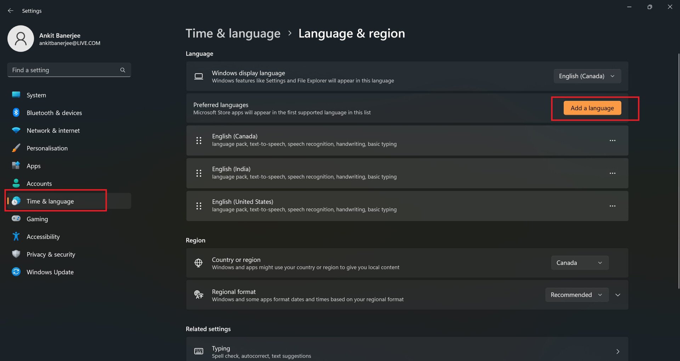Click the Find a setting search box
The image size is (680, 361).
pos(69,70)
